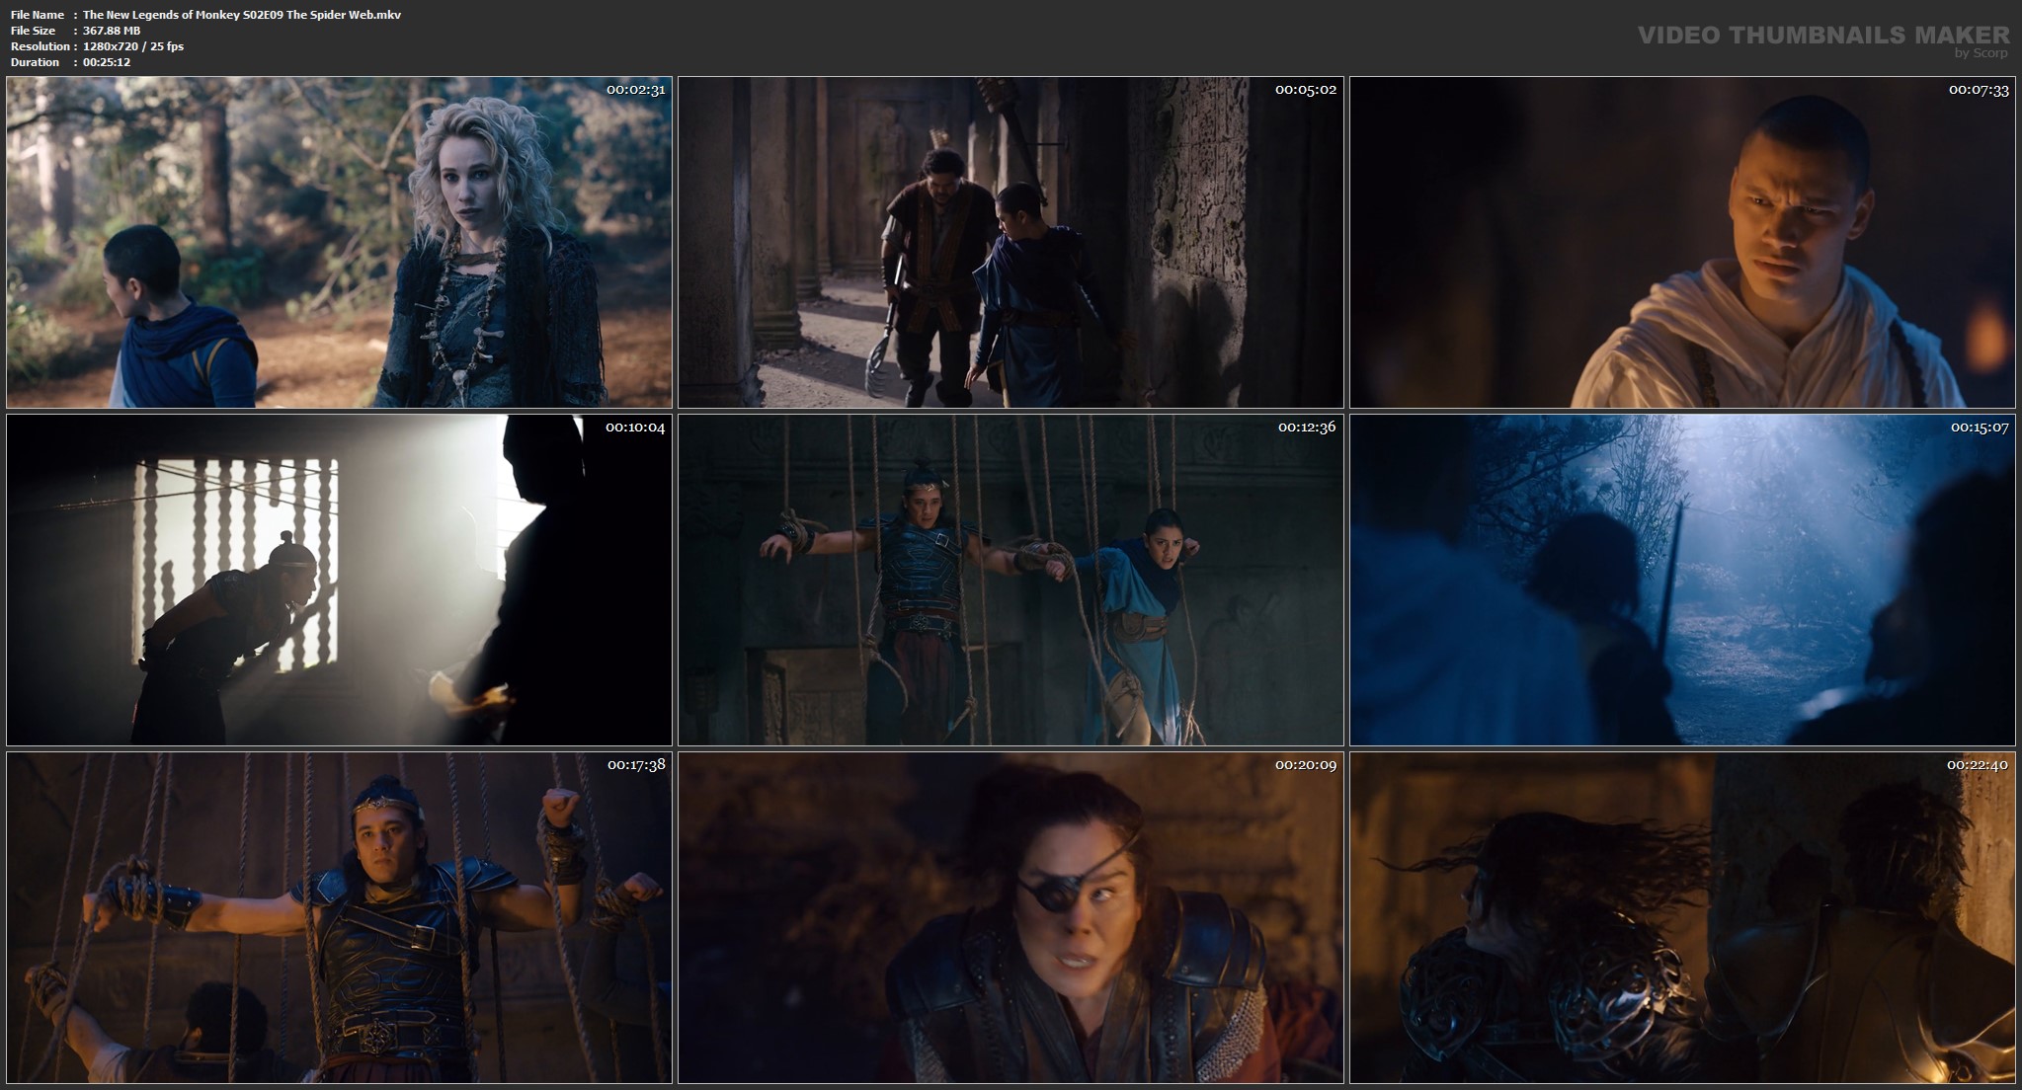2022x1090 pixels.
Task: Click the blue night forest thumbnail 00:15:07
Action: point(1682,581)
